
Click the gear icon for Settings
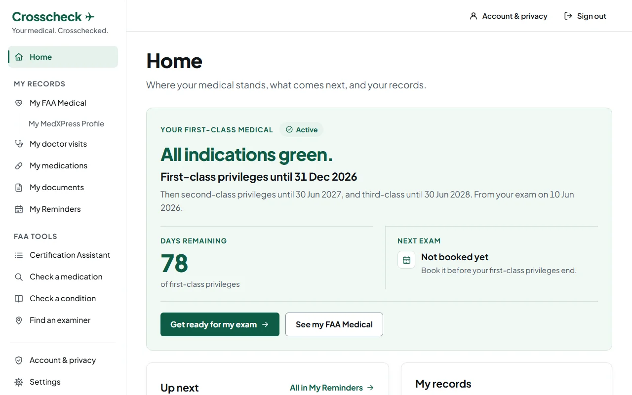[x=19, y=382]
